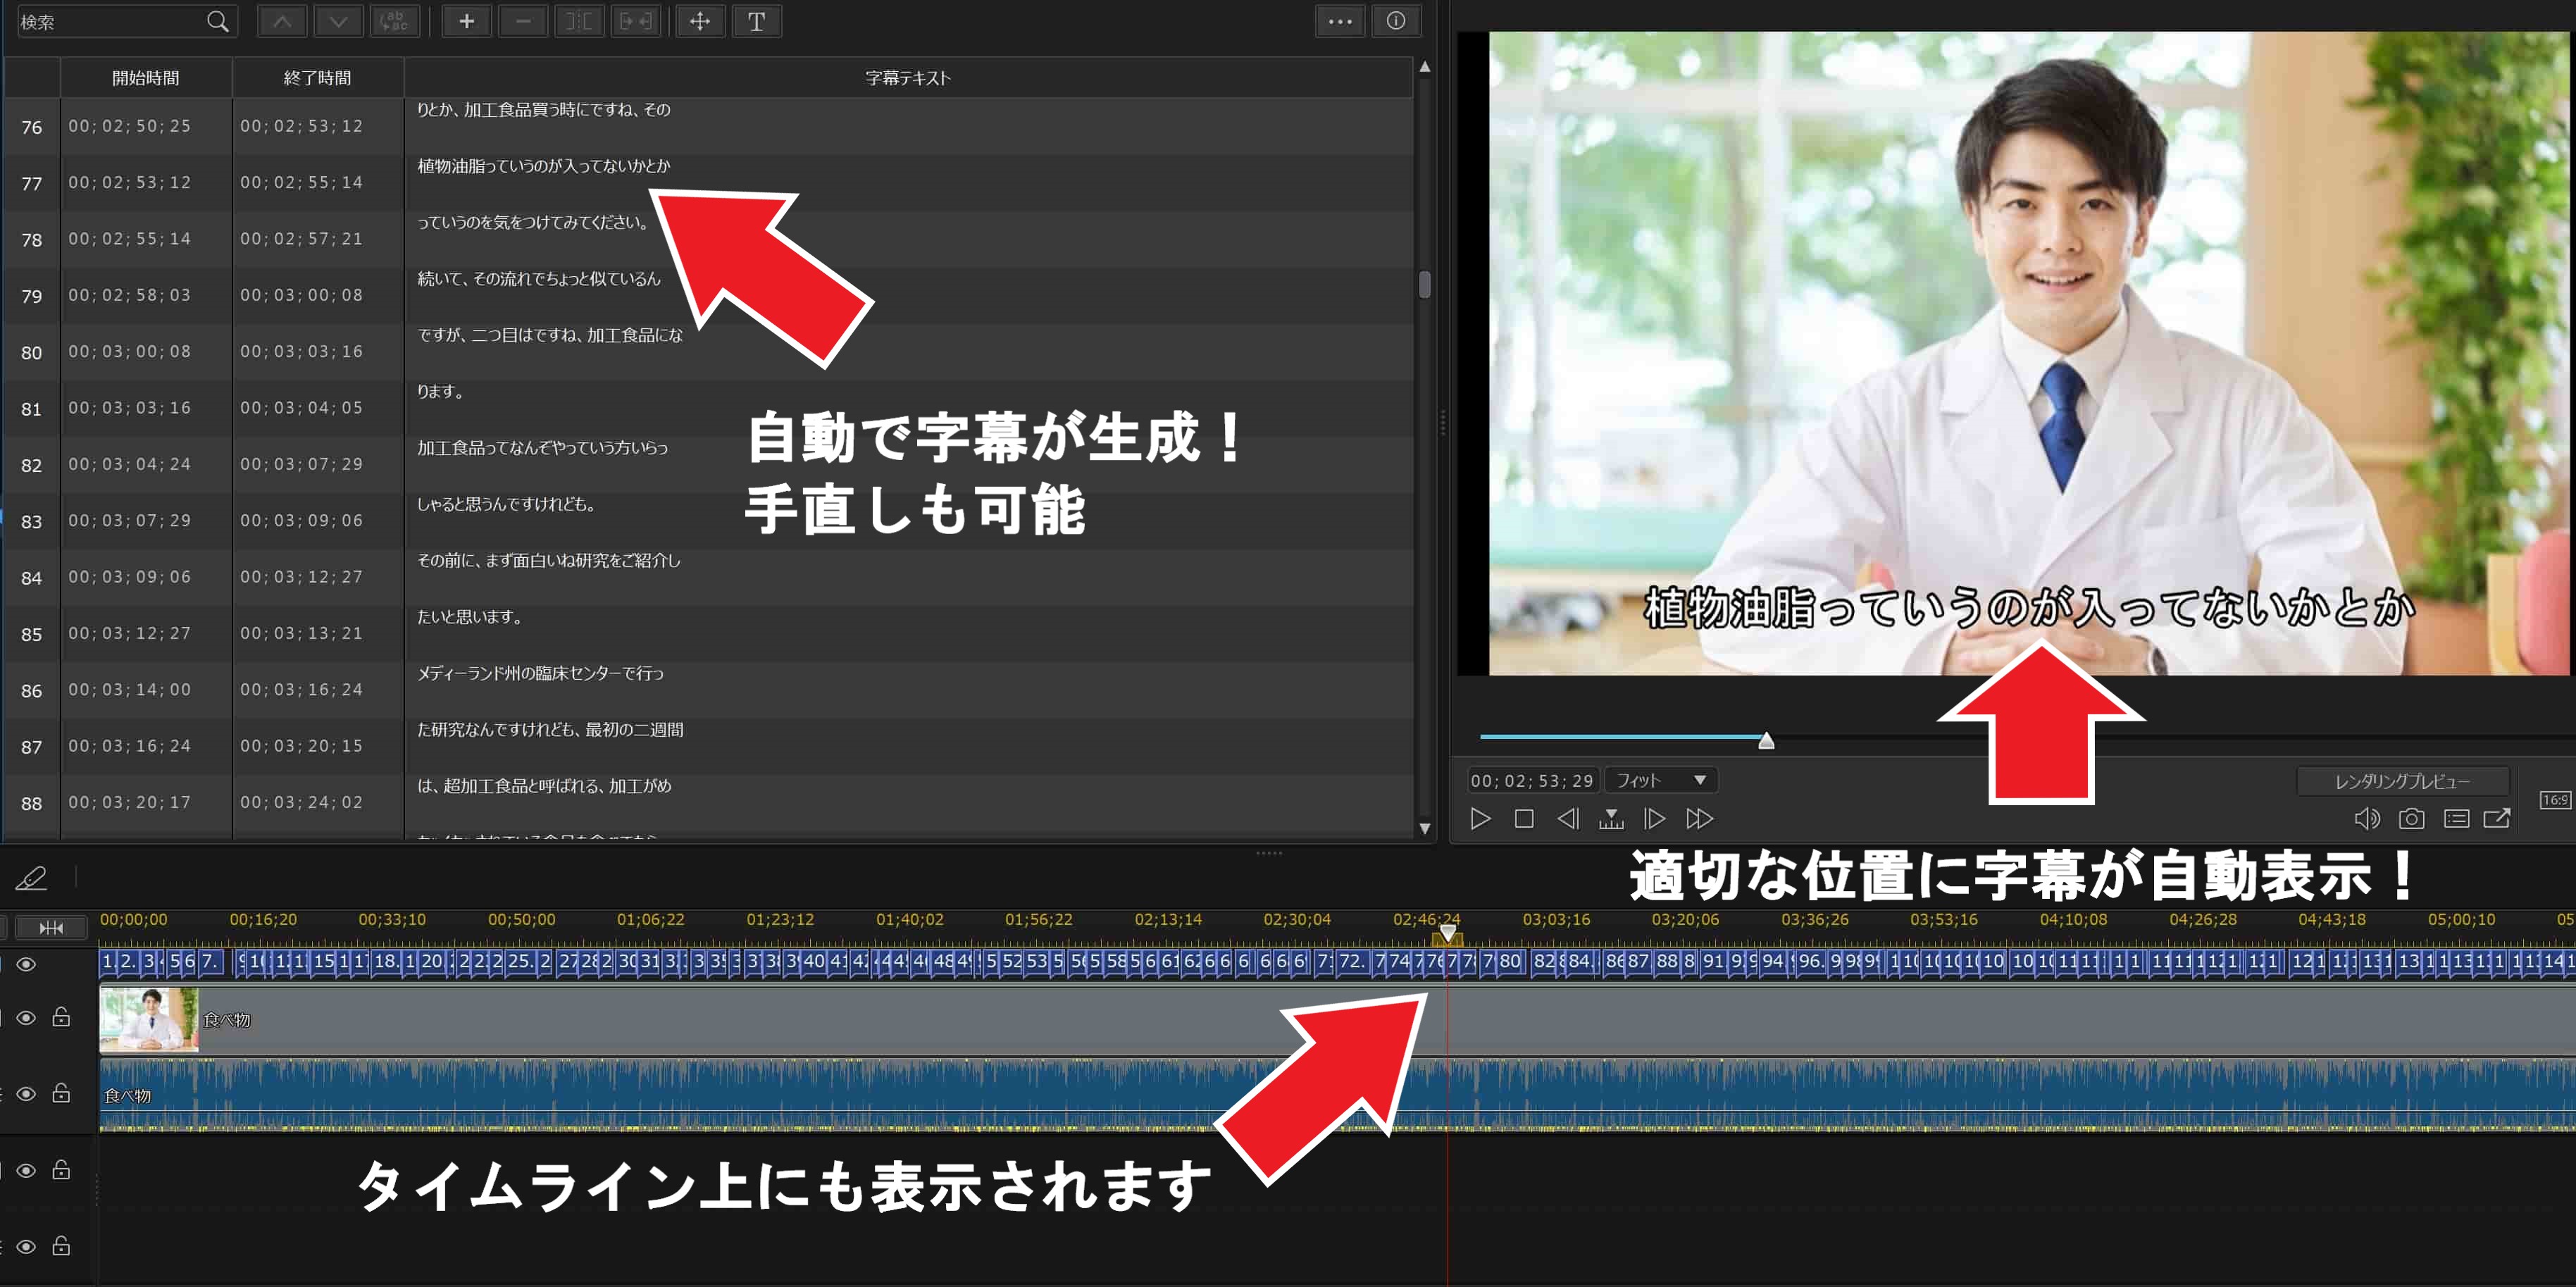Click the merge subtitles icon
This screenshot has width=2576, height=1287.
tap(635, 20)
